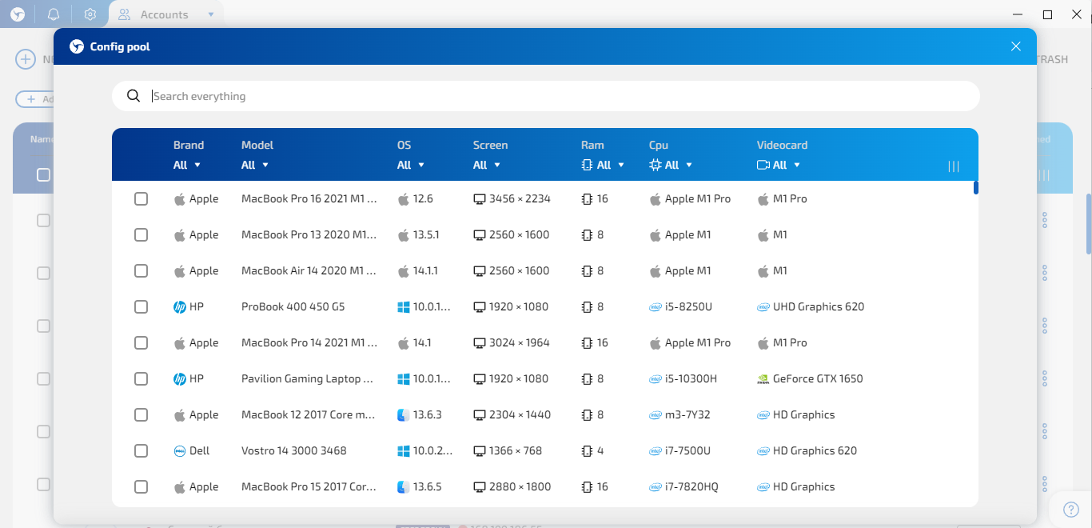Click RAM chip icon on Vostro row

[588, 450]
